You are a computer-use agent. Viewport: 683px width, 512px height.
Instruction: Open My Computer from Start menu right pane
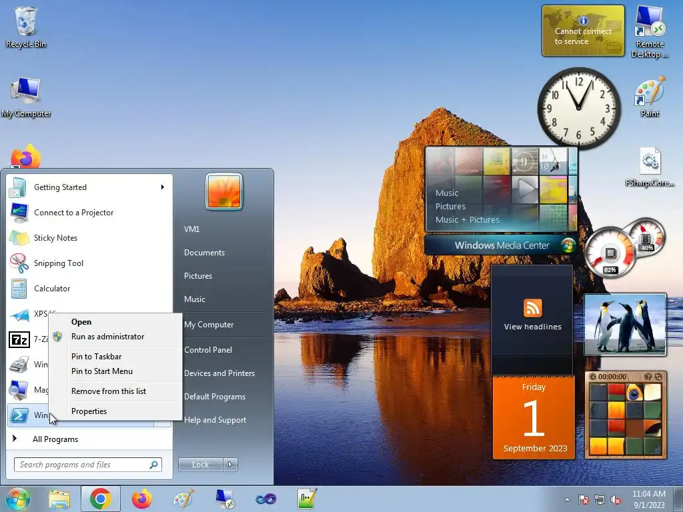[x=209, y=325]
